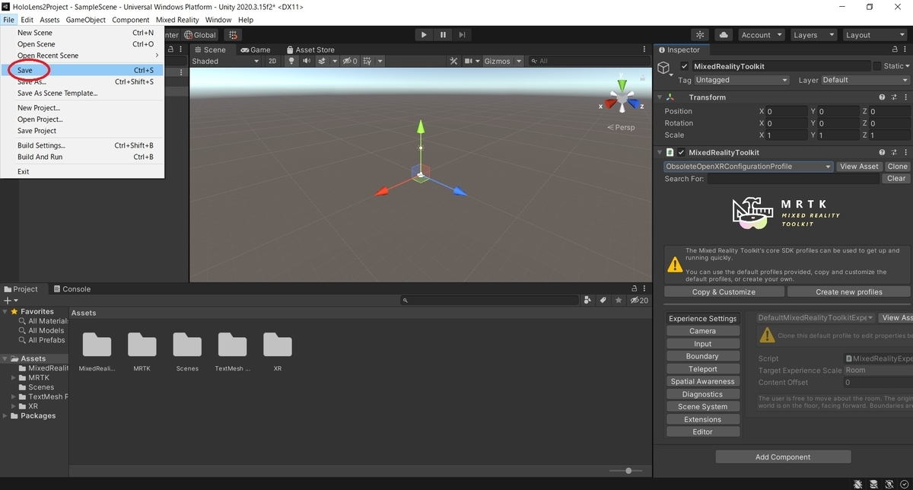
Task: Expand the Packages tree item
Action: pyautogui.click(x=6, y=416)
